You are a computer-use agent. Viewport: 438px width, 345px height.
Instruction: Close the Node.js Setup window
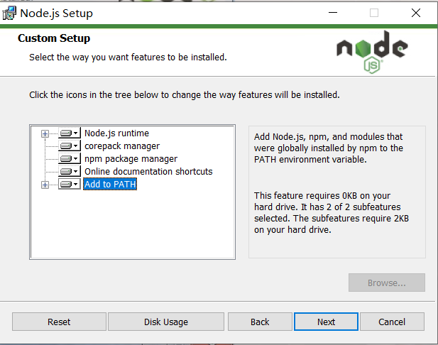(x=416, y=13)
